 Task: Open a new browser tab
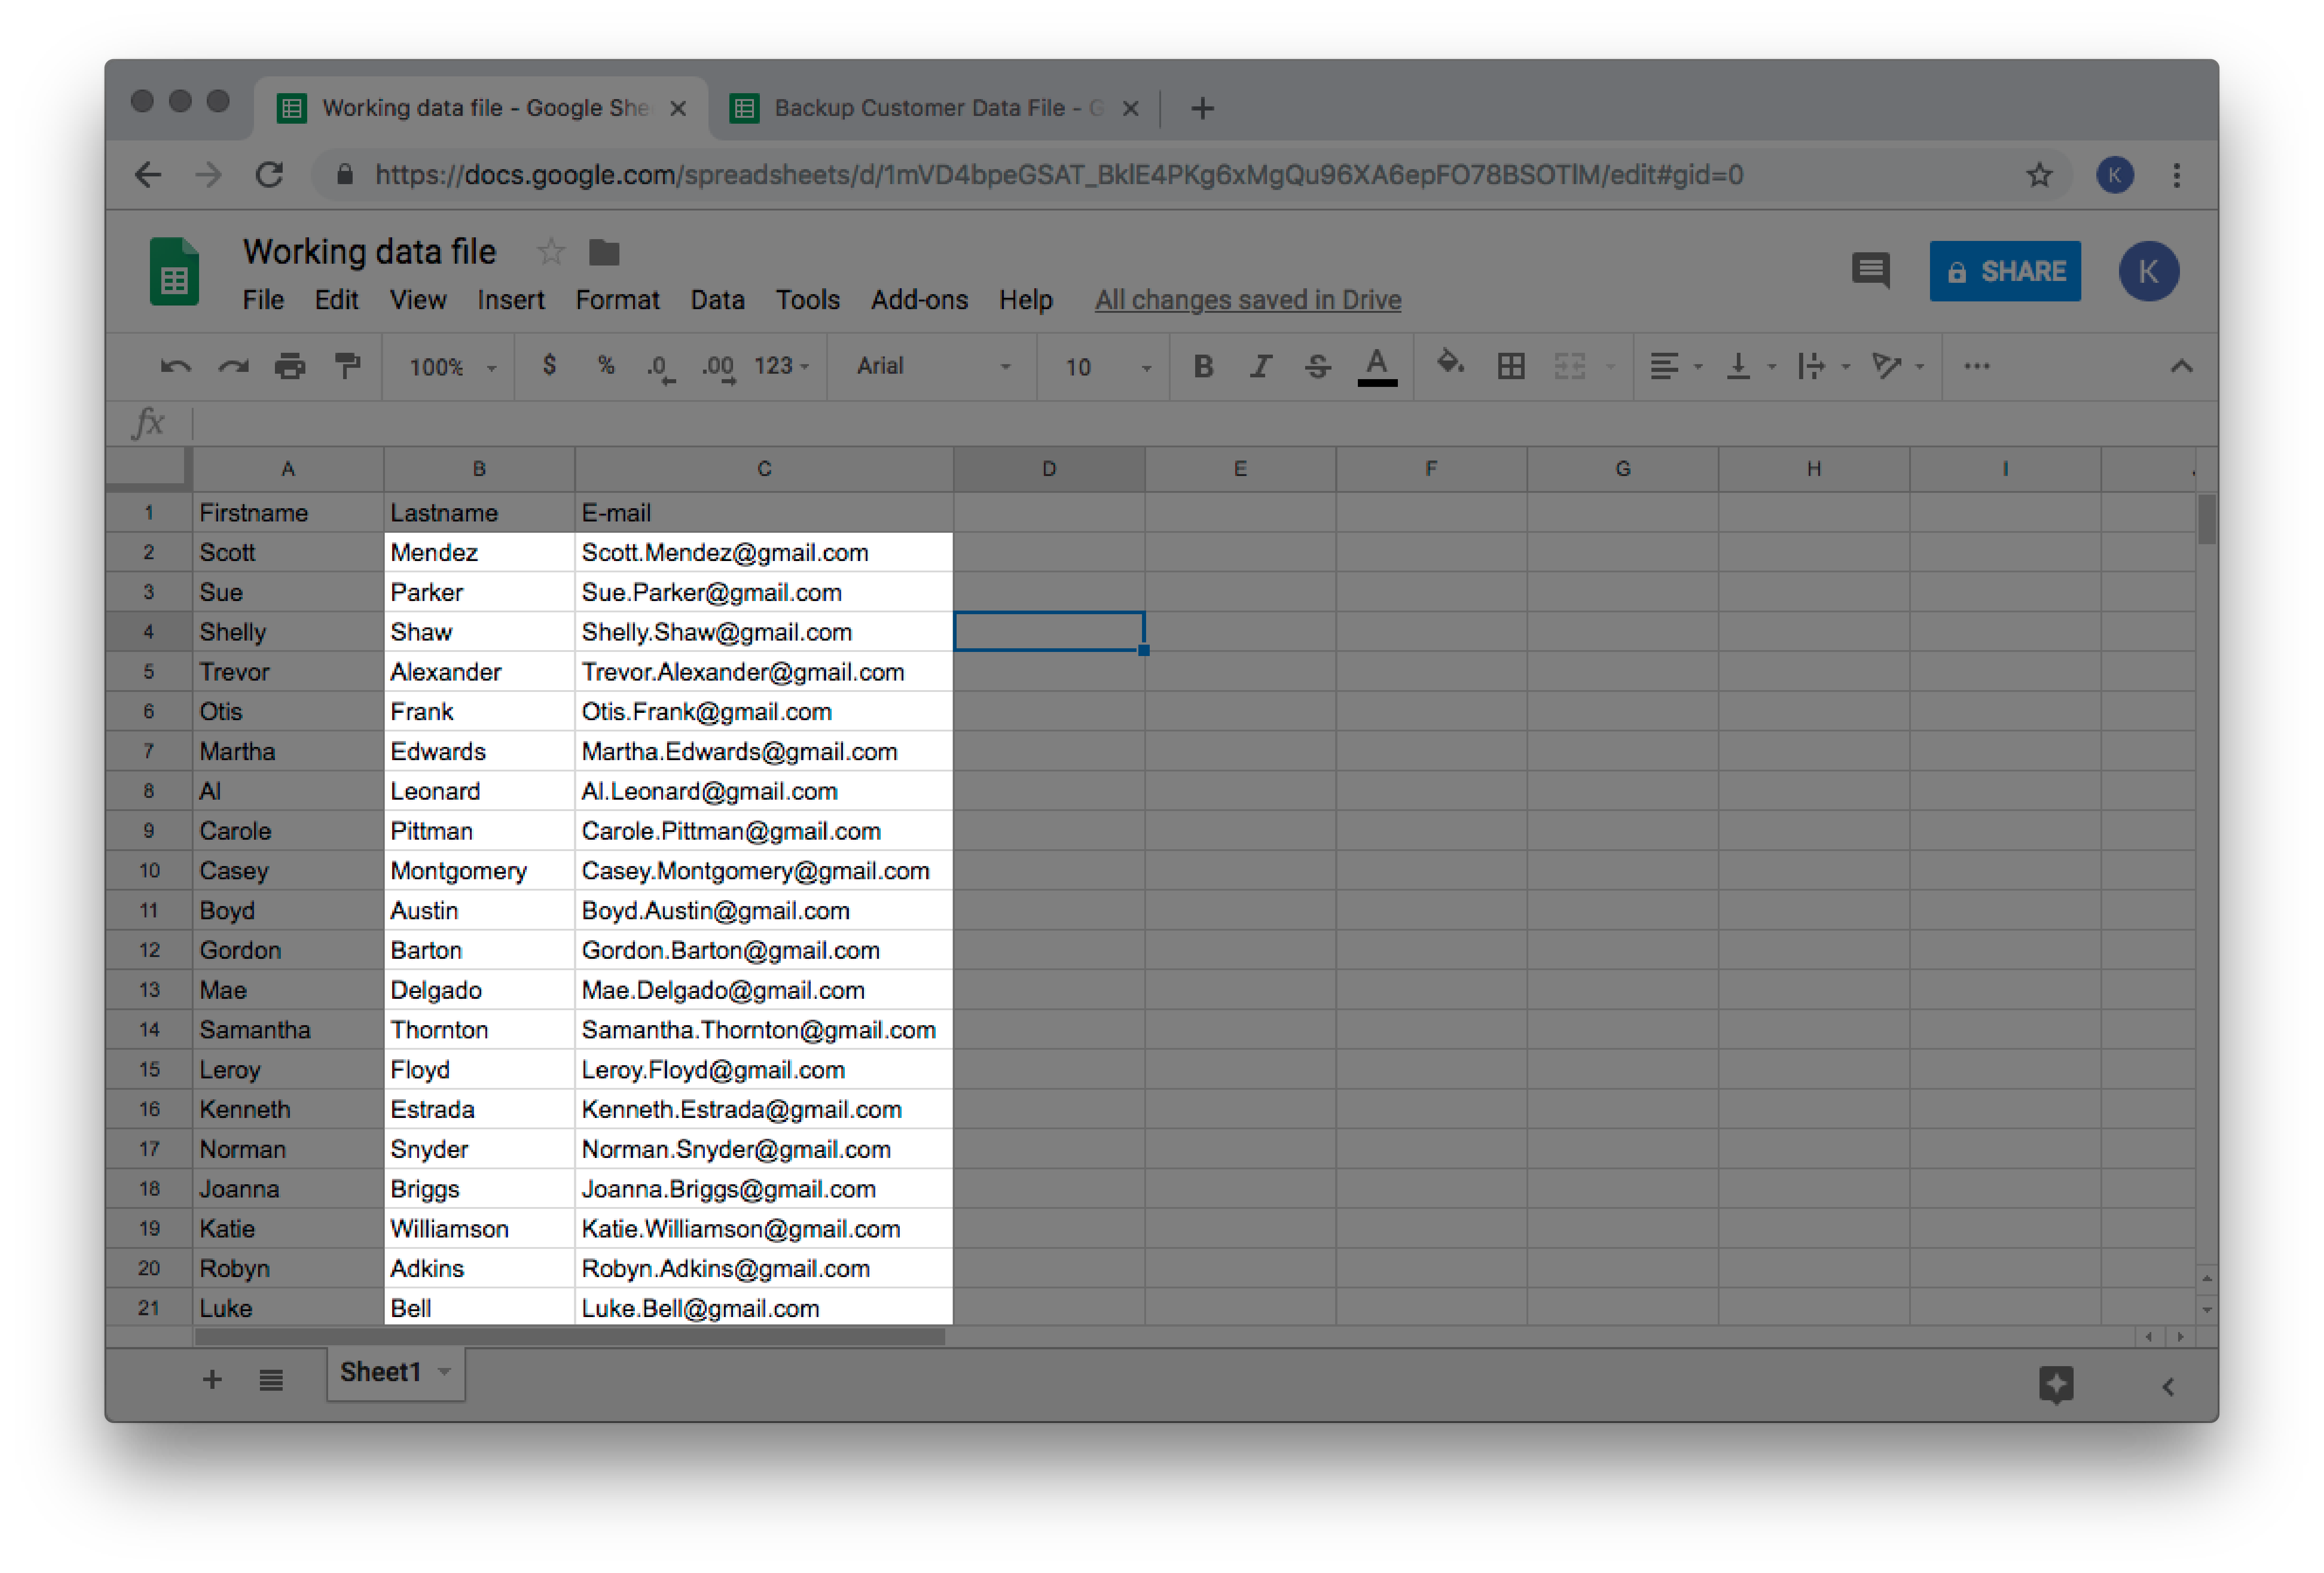(x=1202, y=108)
